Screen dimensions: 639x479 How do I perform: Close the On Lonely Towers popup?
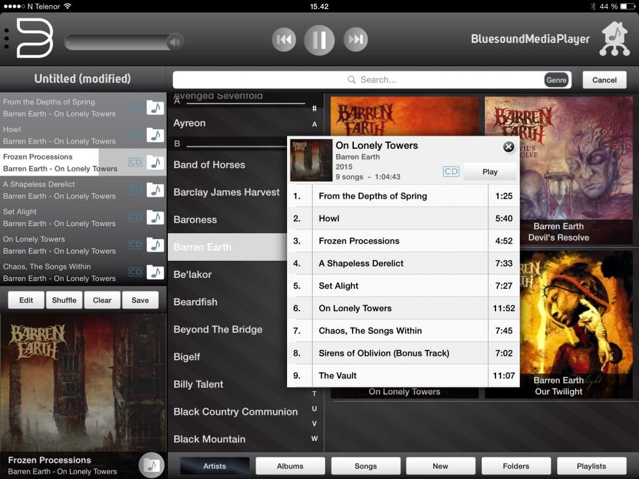tap(509, 147)
